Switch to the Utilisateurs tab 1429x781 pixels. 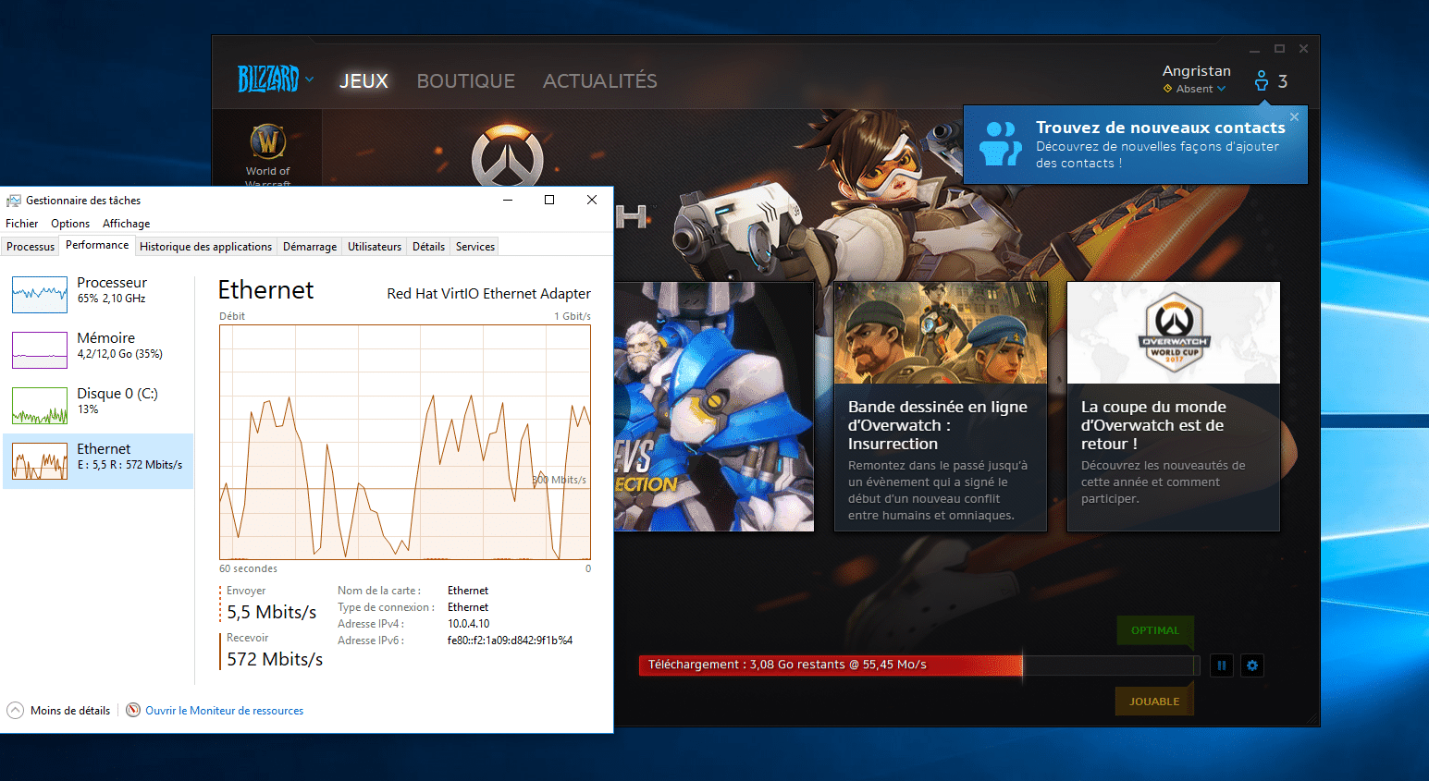[x=375, y=247]
